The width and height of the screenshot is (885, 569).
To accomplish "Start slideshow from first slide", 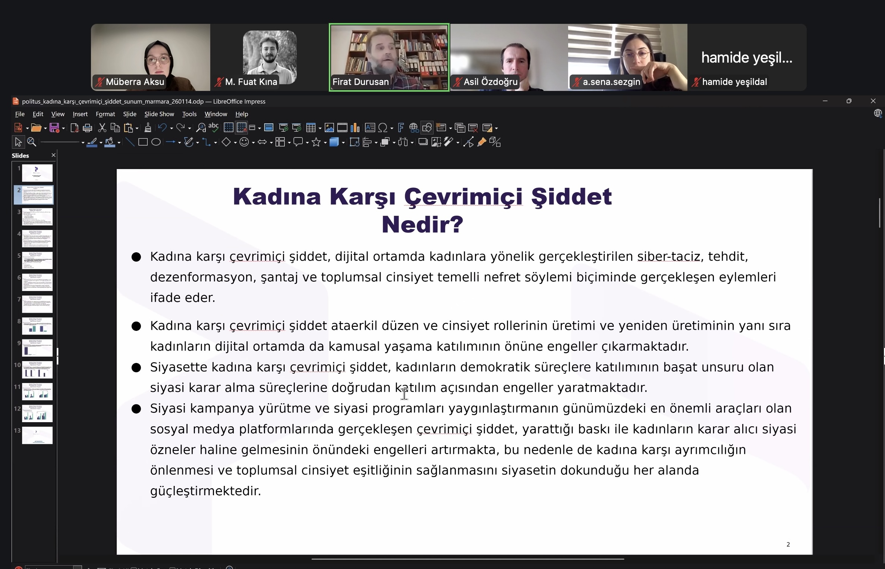I will click(x=283, y=127).
